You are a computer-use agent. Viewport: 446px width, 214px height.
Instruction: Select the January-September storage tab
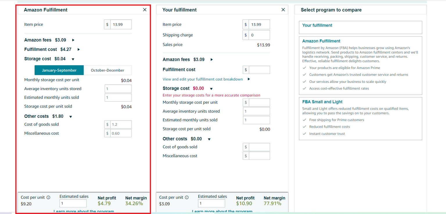59,70
